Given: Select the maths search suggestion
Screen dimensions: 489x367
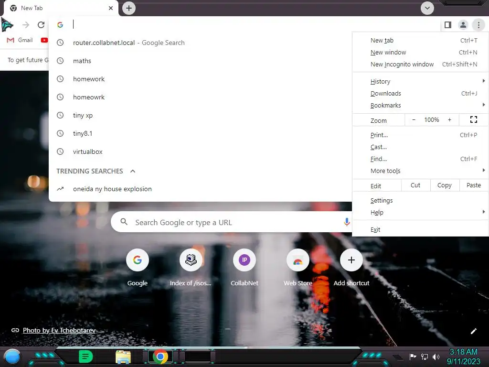Looking at the screenshot, I should pos(200,61).
